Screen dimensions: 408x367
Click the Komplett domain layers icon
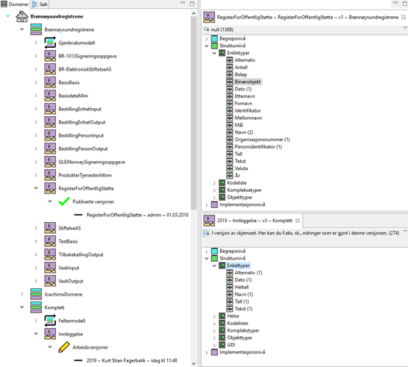tap(36, 307)
